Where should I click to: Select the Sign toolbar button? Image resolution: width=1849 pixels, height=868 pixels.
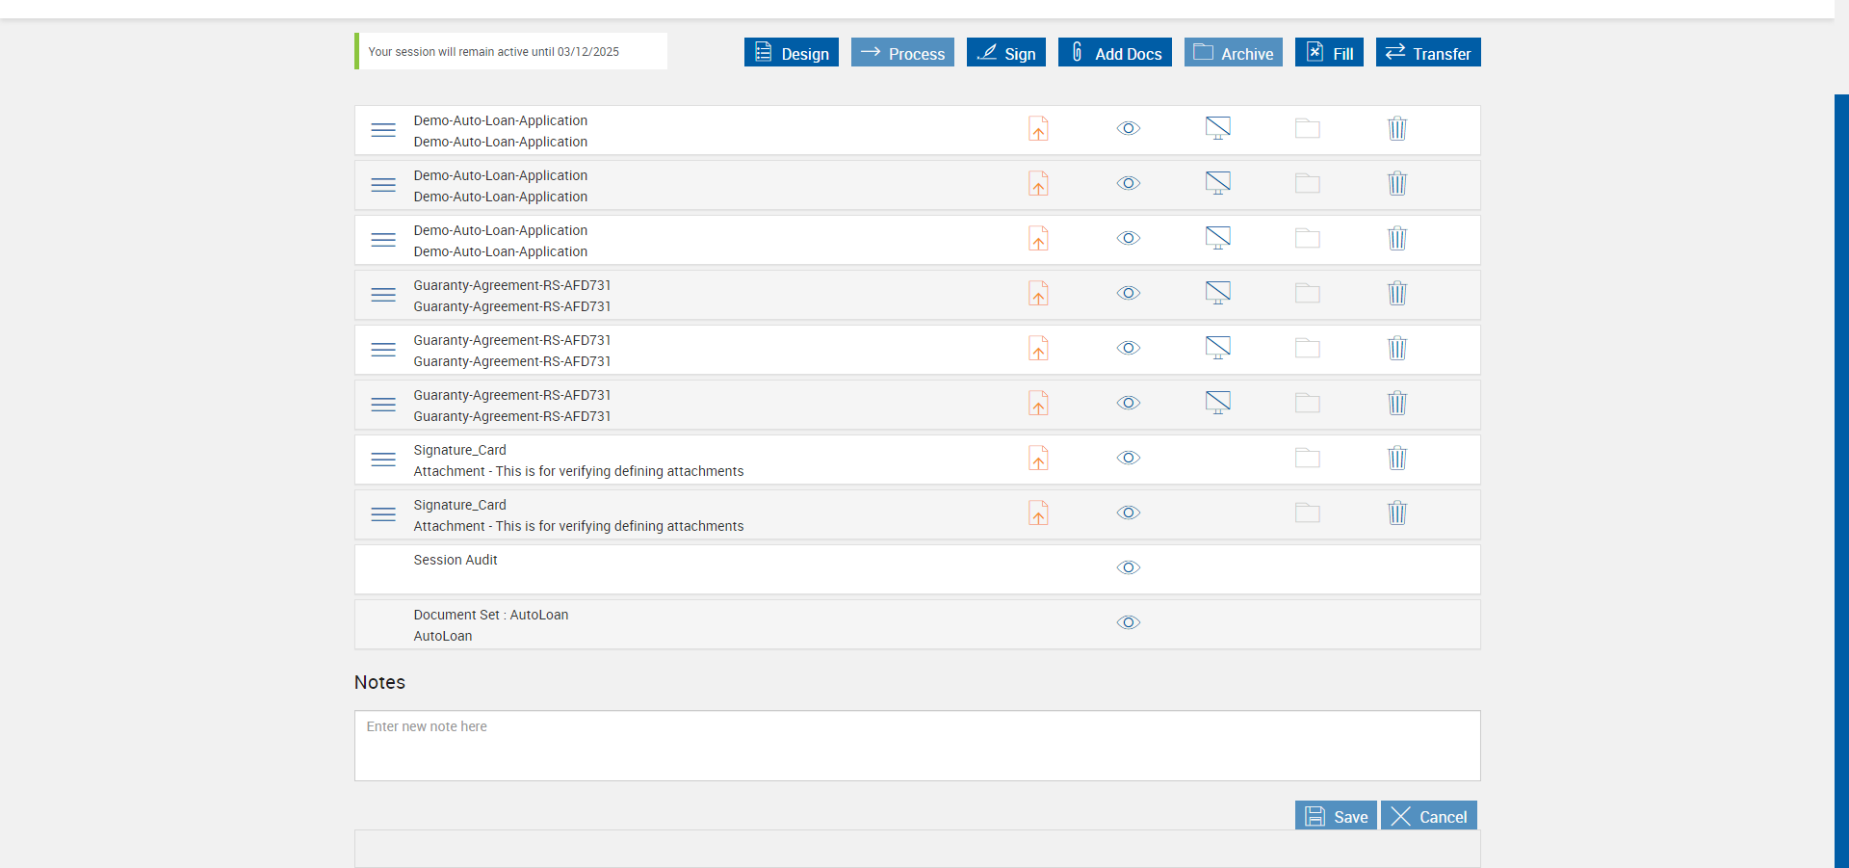[x=1005, y=53]
